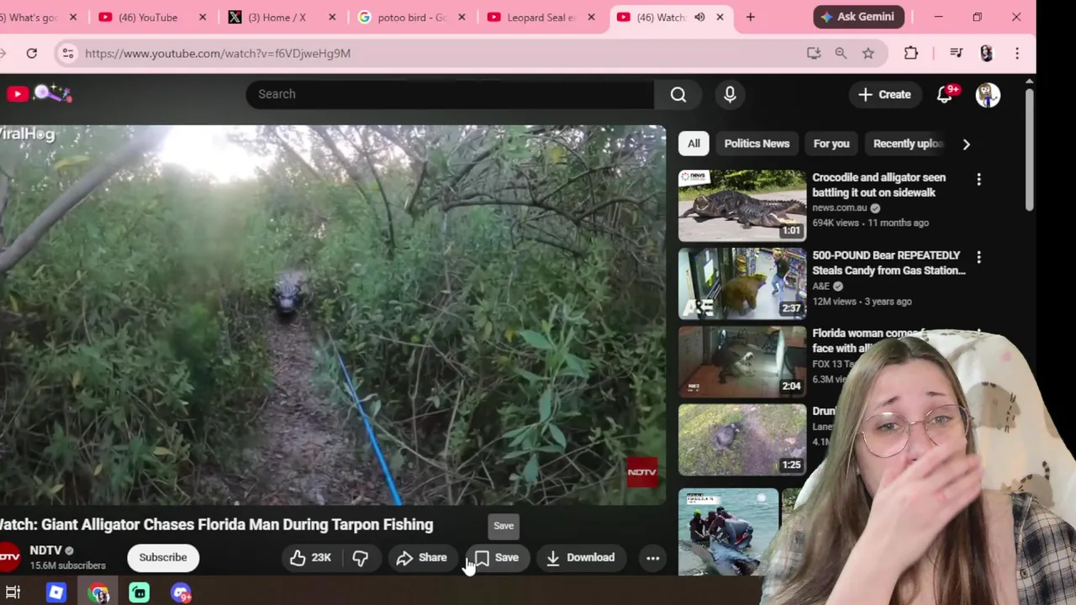Click the Create button
This screenshot has width=1076, height=605.
(883, 95)
